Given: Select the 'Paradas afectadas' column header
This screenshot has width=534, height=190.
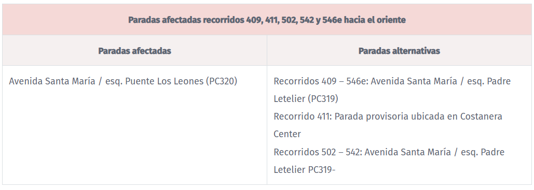Looking at the screenshot, I should click(134, 51).
